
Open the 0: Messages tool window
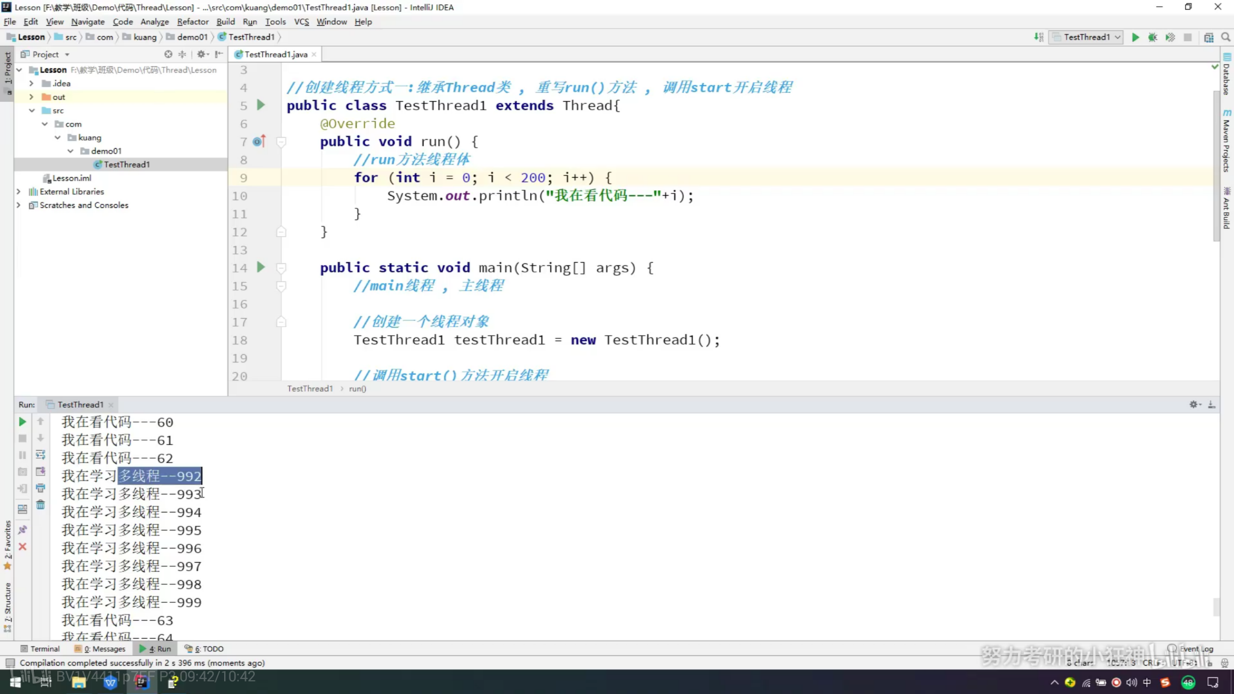(x=99, y=649)
